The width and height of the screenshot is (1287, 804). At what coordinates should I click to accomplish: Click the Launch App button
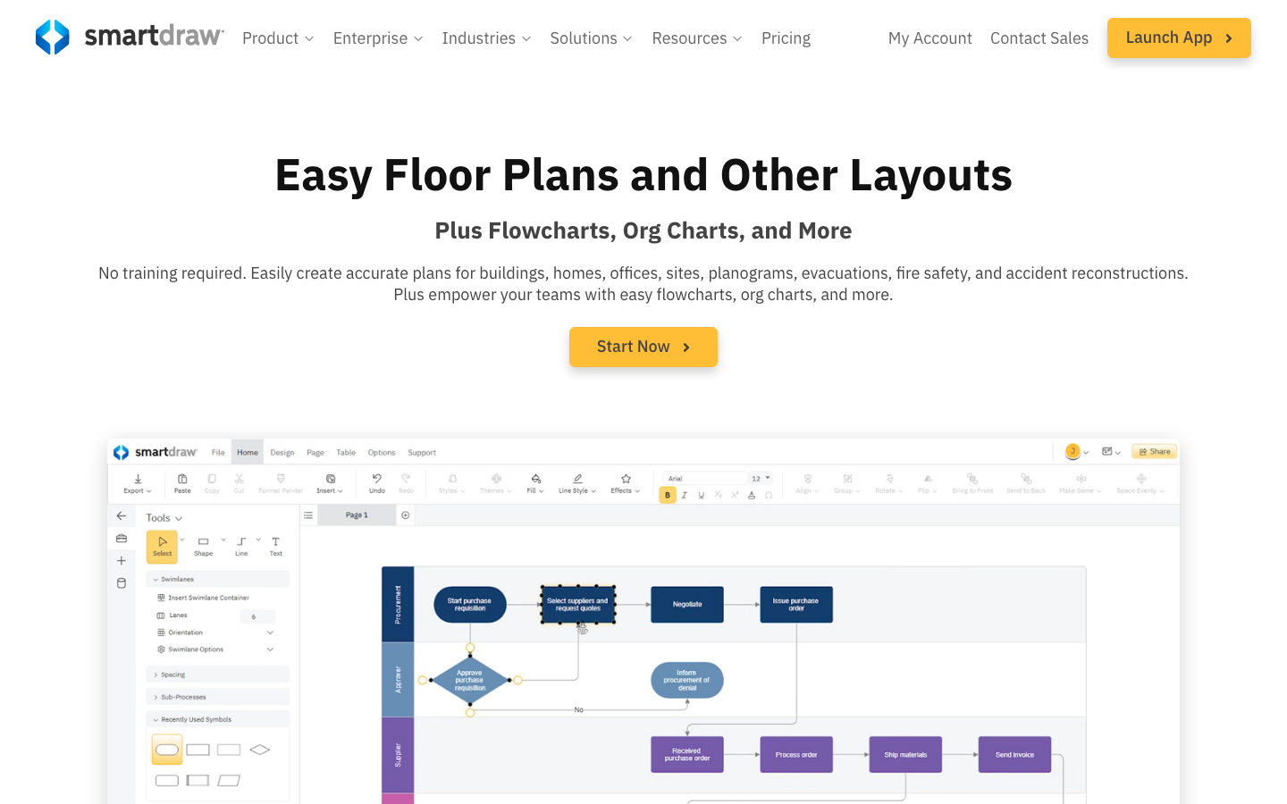[x=1179, y=38]
